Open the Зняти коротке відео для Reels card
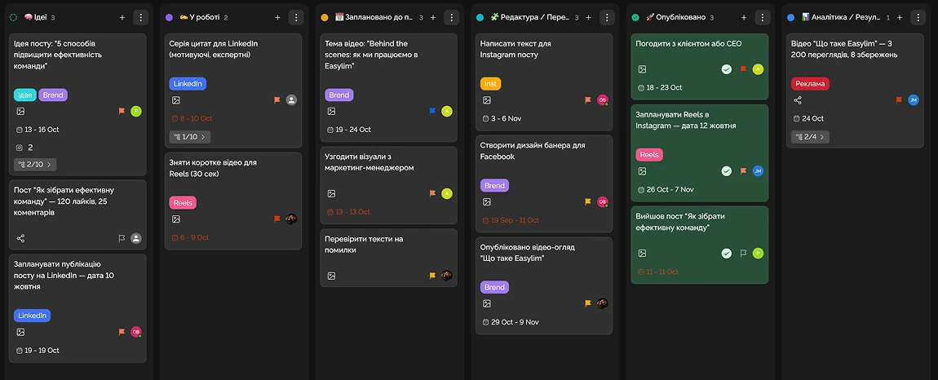 212,168
